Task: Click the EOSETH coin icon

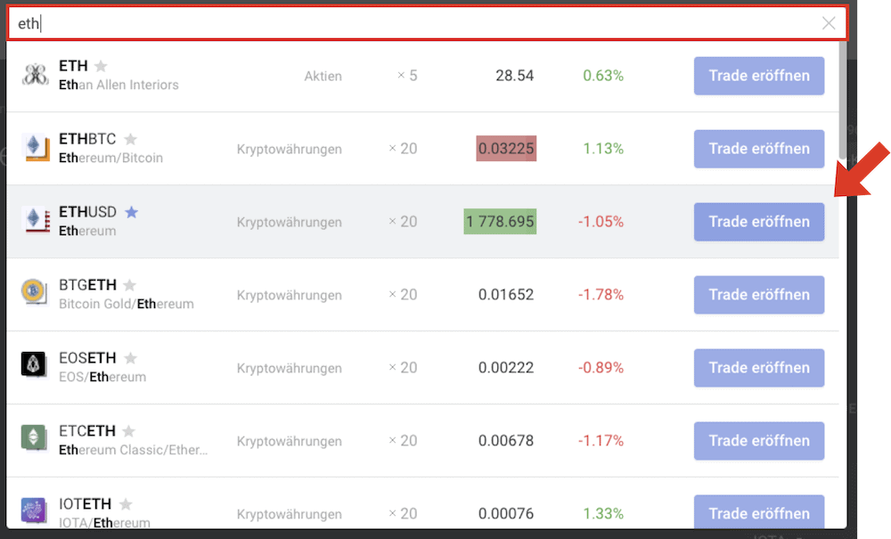Action: tap(34, 364)
